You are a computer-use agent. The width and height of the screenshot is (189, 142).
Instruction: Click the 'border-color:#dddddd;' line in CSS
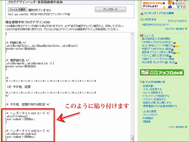tap(21, 49)
